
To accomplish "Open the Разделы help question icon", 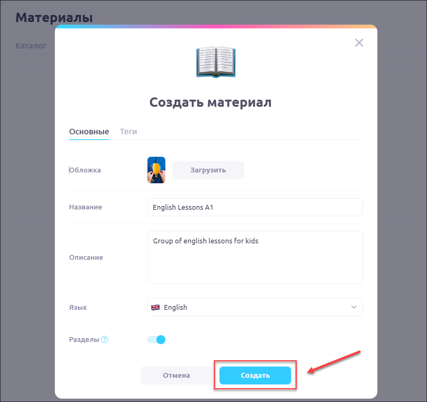I will [x=105, y=340].
